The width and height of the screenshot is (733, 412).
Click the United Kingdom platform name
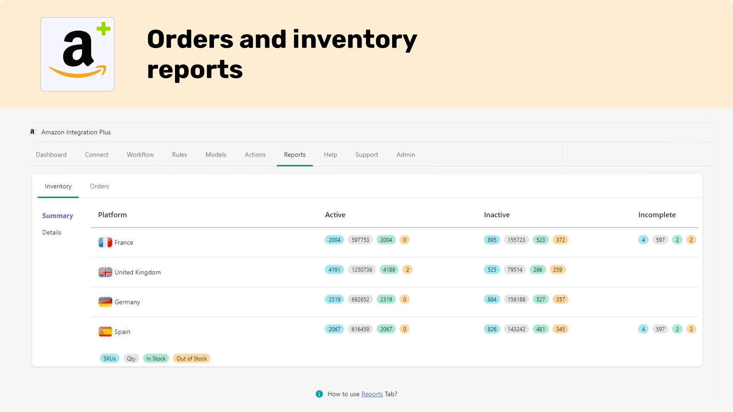(x=137, y=272)
